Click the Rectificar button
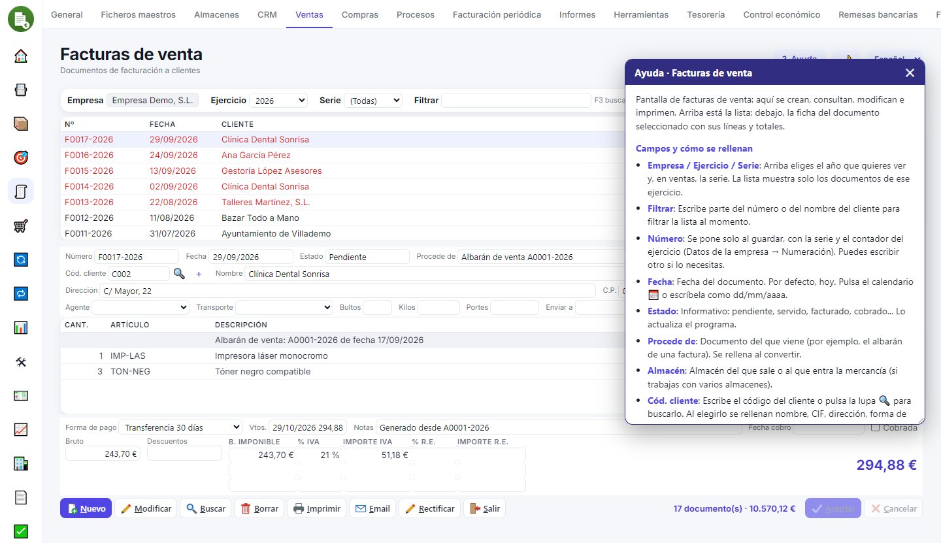Screen dimensions: 941x543 coord(429,508)
